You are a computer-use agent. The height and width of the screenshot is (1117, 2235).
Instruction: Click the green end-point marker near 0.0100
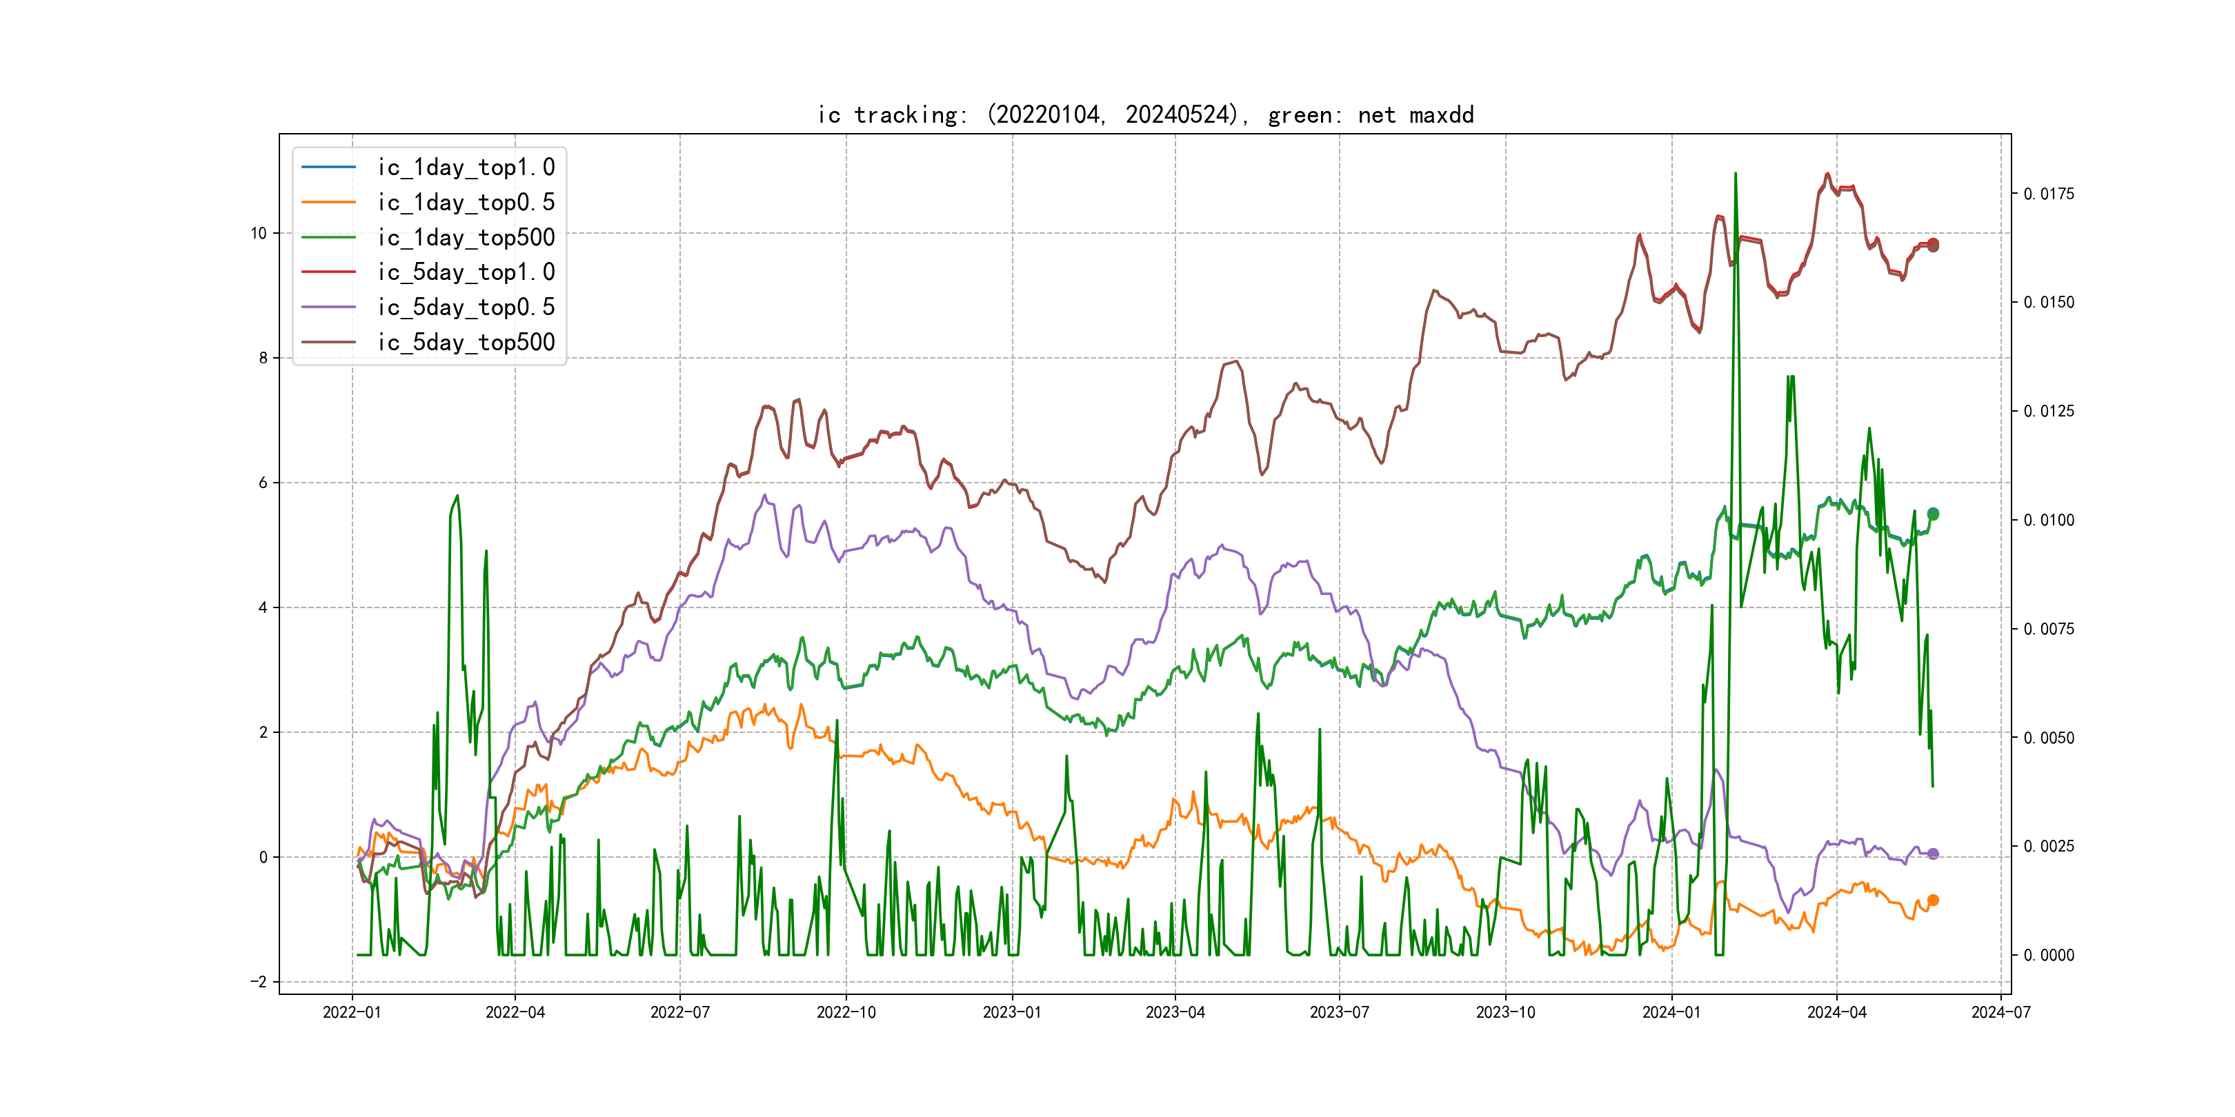[1933, 514]
